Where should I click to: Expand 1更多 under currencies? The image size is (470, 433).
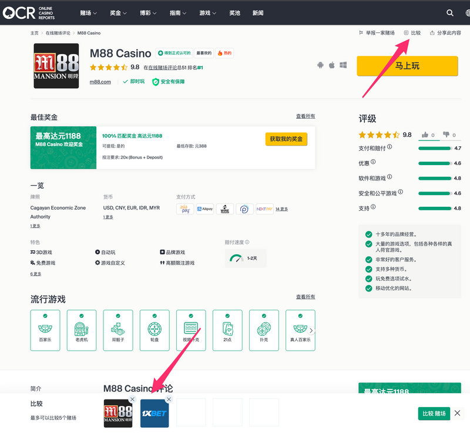(108, 217)
